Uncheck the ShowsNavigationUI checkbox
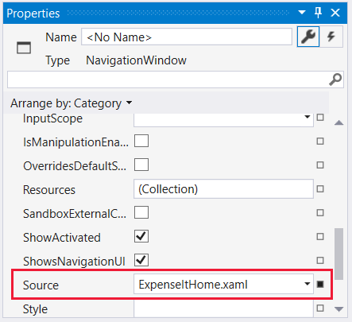This screenshot has width=352, height=322. pyautogui.click(x=141, y=260)
